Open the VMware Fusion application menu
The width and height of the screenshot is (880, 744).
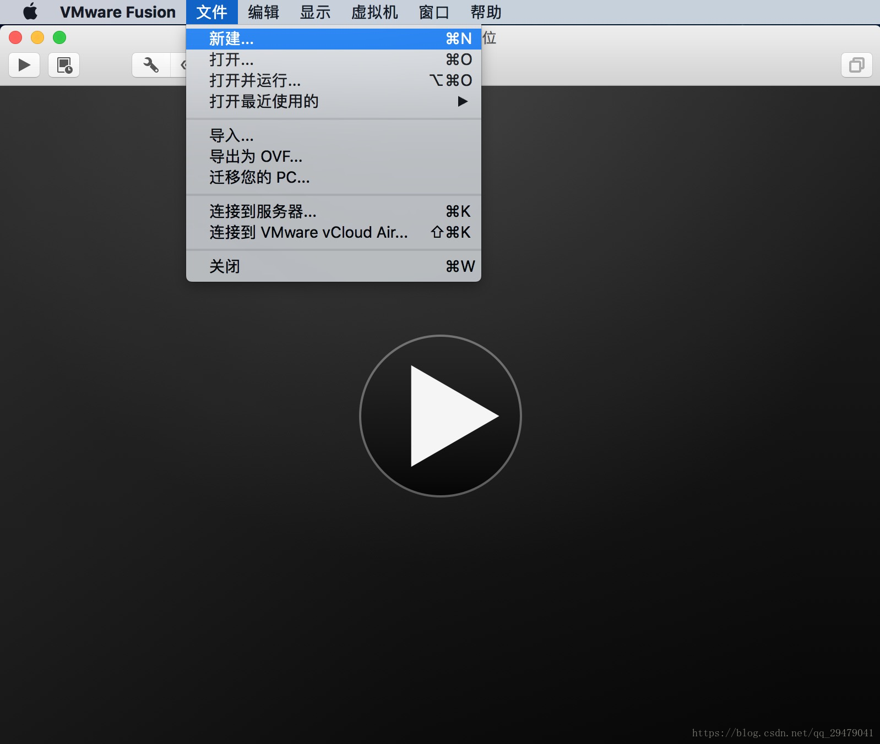118,12
